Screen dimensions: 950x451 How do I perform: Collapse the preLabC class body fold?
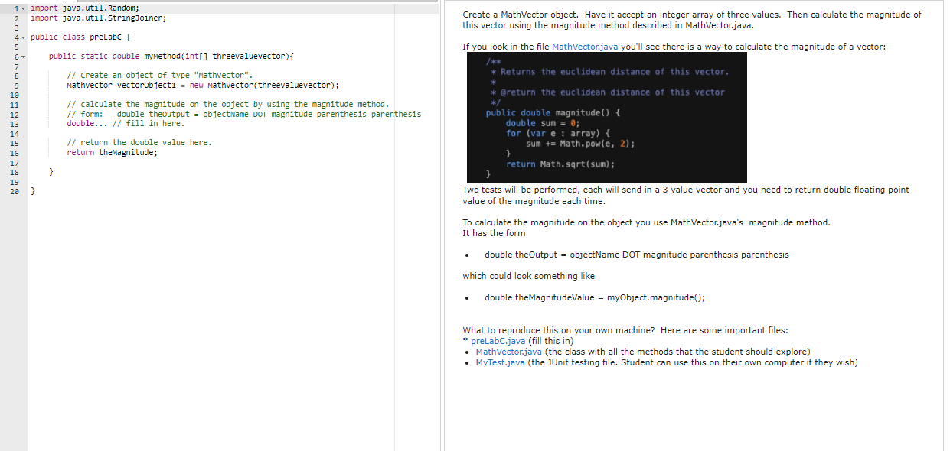click(23, 37)
